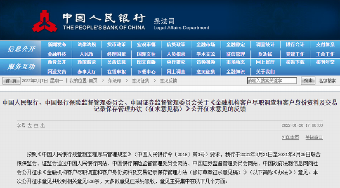Click 意见征集 in the breadcrumb
Screen dimensions: 340x188
pos(141,81)
